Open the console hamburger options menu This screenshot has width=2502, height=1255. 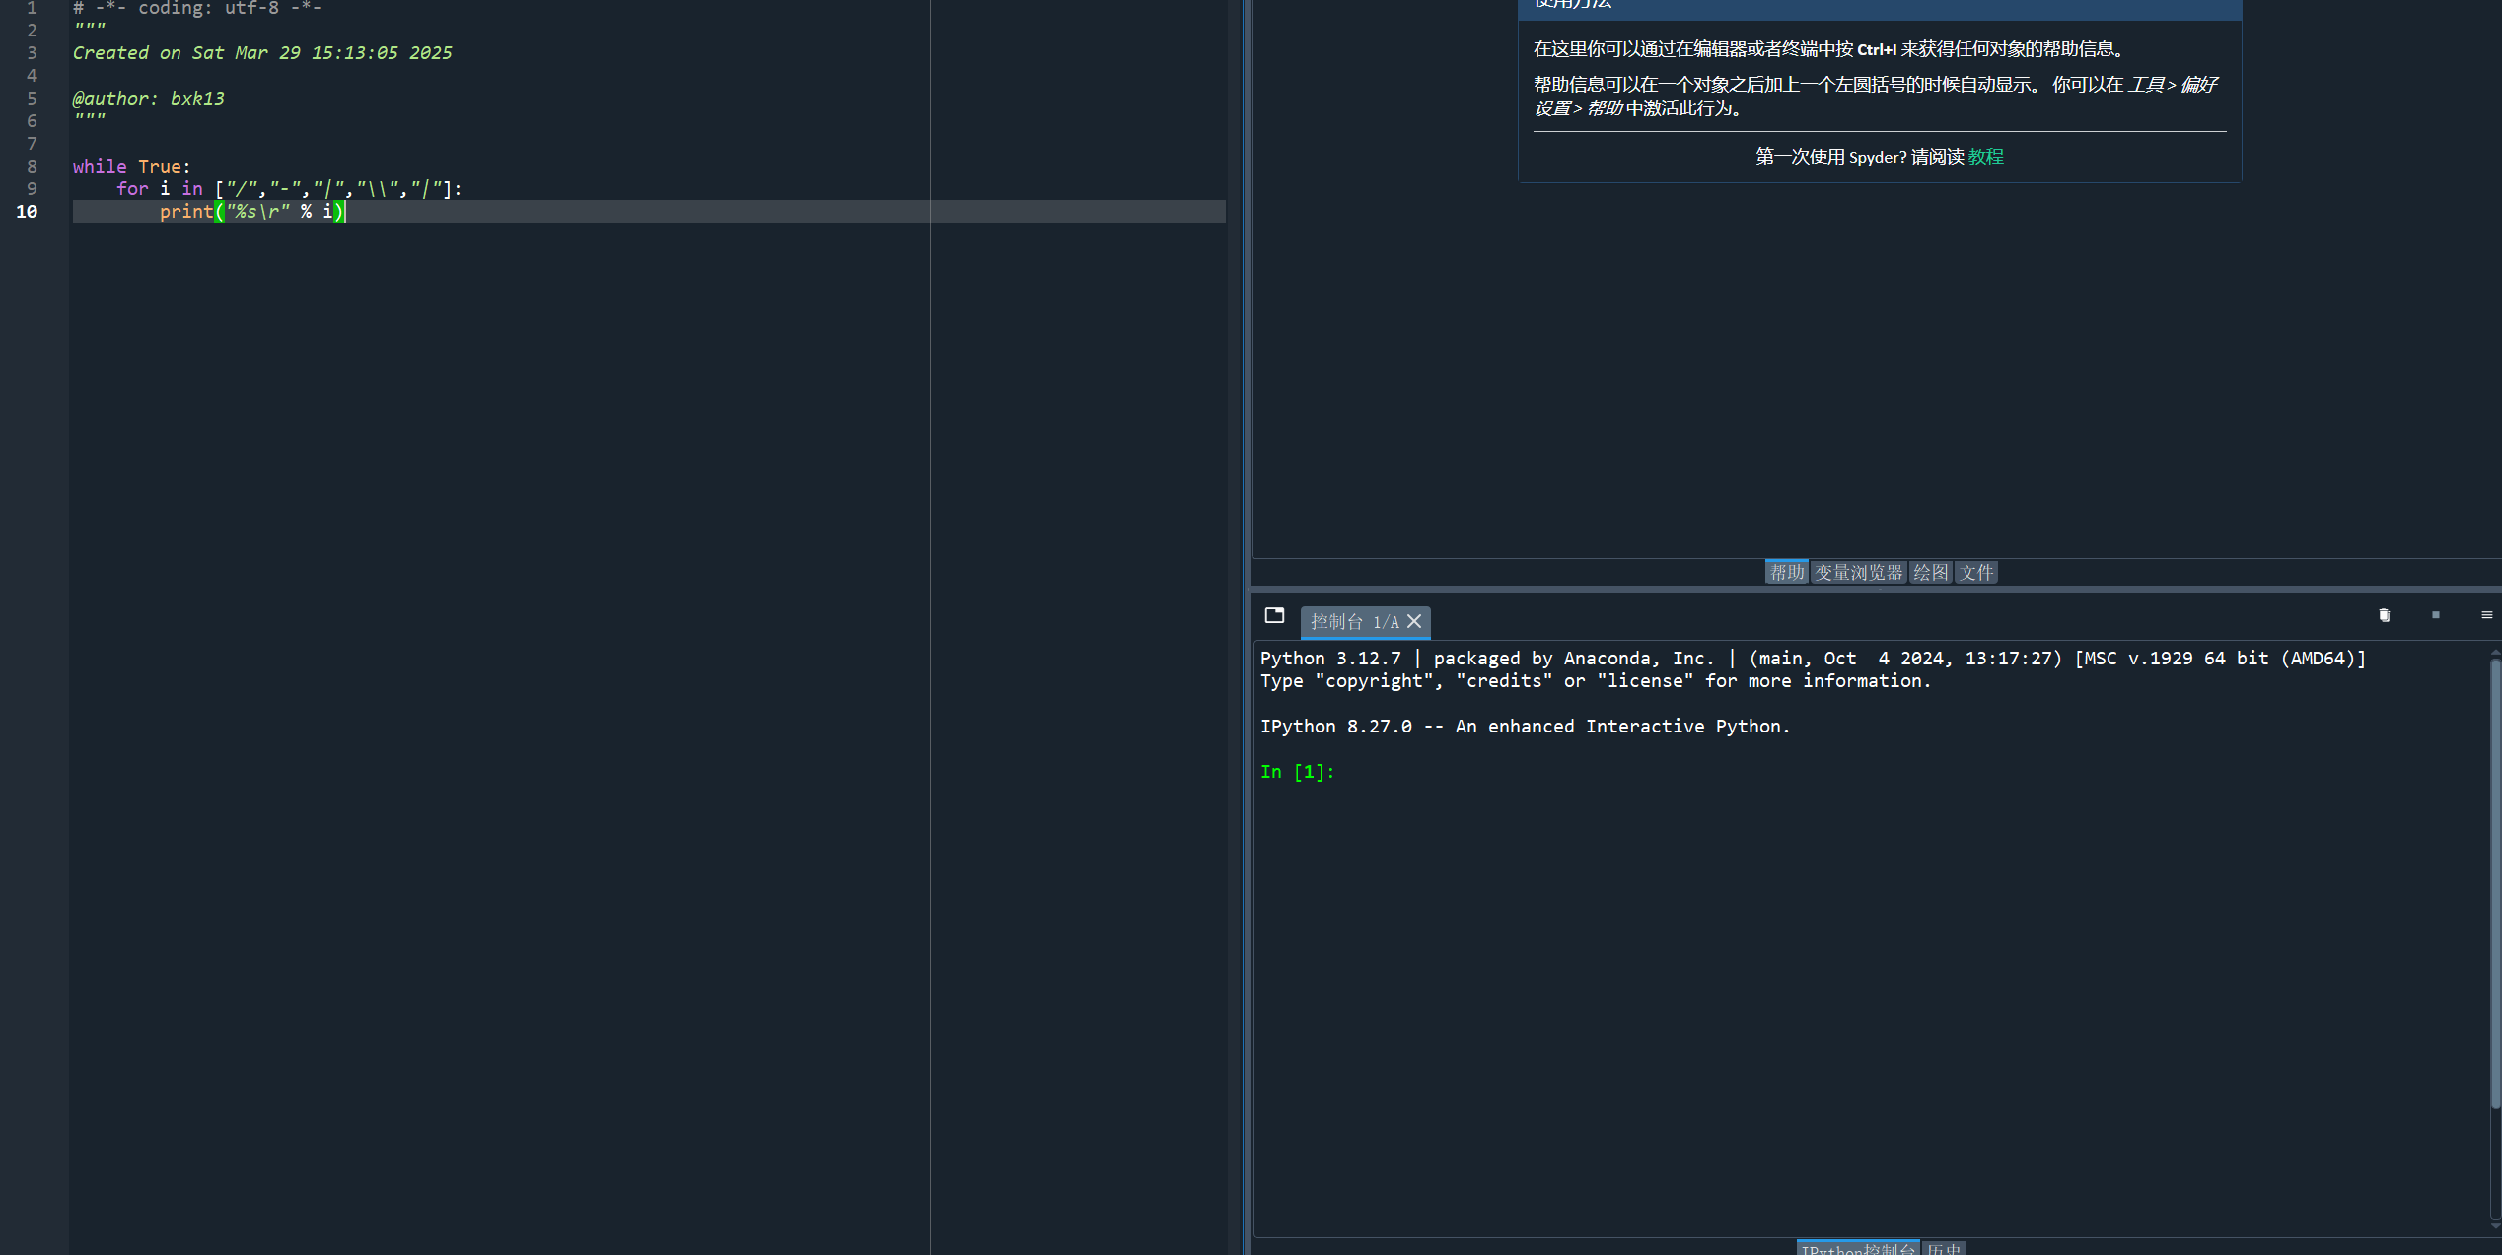[x=2486, y=615]
